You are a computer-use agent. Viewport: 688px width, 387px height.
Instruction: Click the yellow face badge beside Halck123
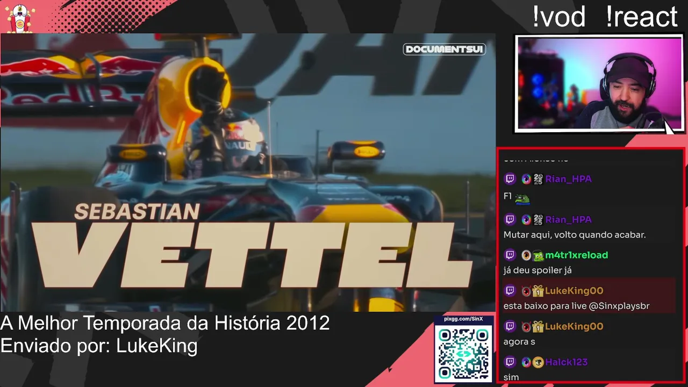point(538,362)
